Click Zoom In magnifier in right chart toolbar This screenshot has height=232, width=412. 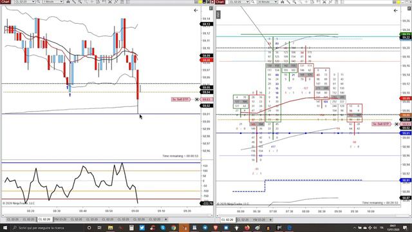pyautogui.click(x=294, y=2)
